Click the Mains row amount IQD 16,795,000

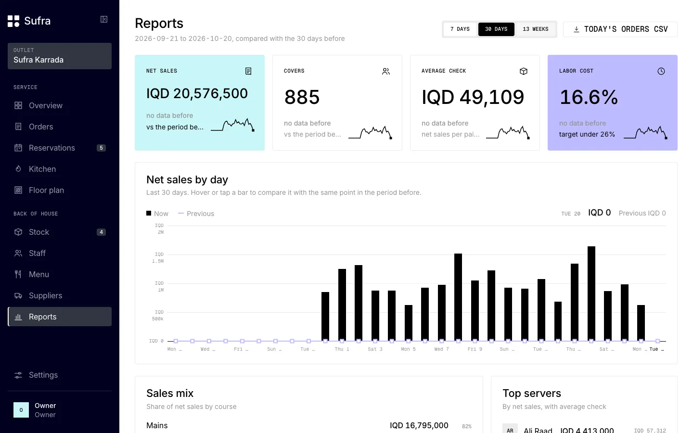pos(419,425)
